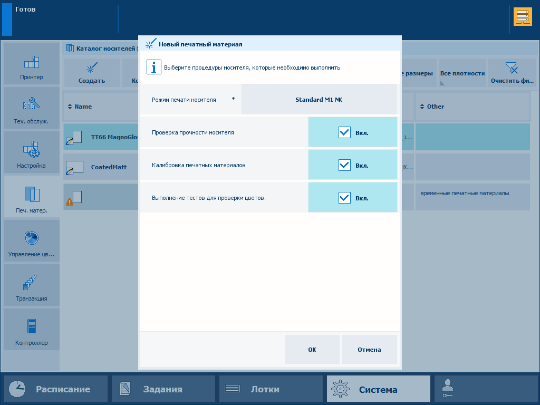Open Управление цв... color management section

[32, 240]
